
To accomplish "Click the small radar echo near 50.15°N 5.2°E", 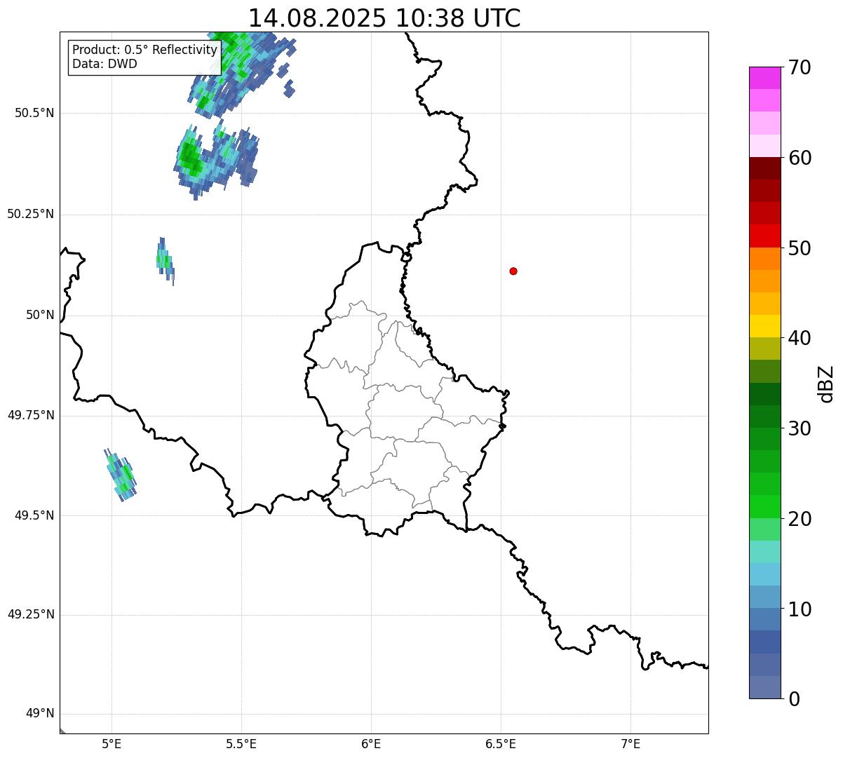I will pos(165,261).
